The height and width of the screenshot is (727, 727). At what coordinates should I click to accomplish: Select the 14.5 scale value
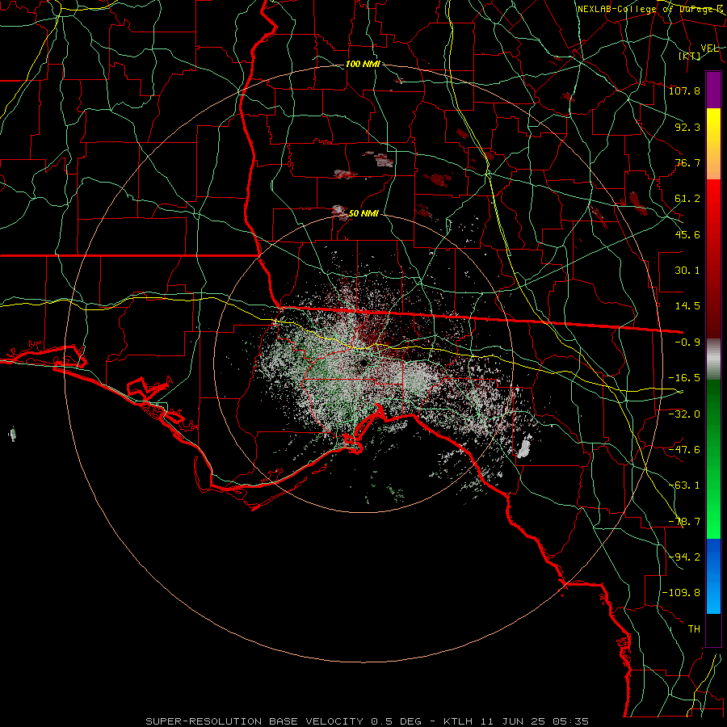click(x=687, y=306)
